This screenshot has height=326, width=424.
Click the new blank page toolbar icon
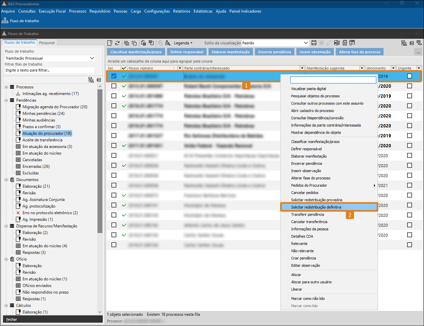coord(110,43)
